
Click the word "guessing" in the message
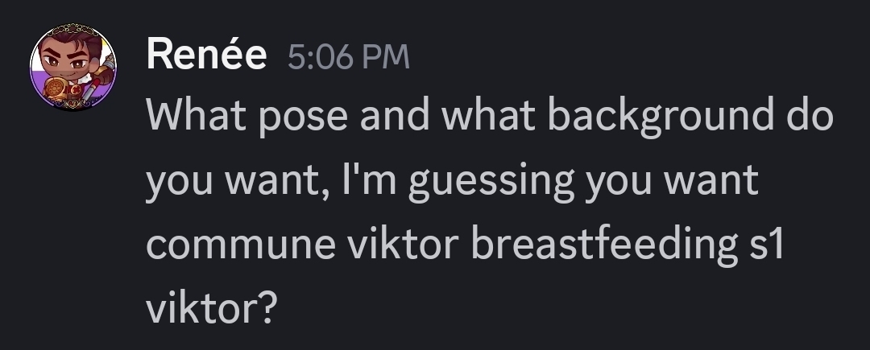[492, 182]
